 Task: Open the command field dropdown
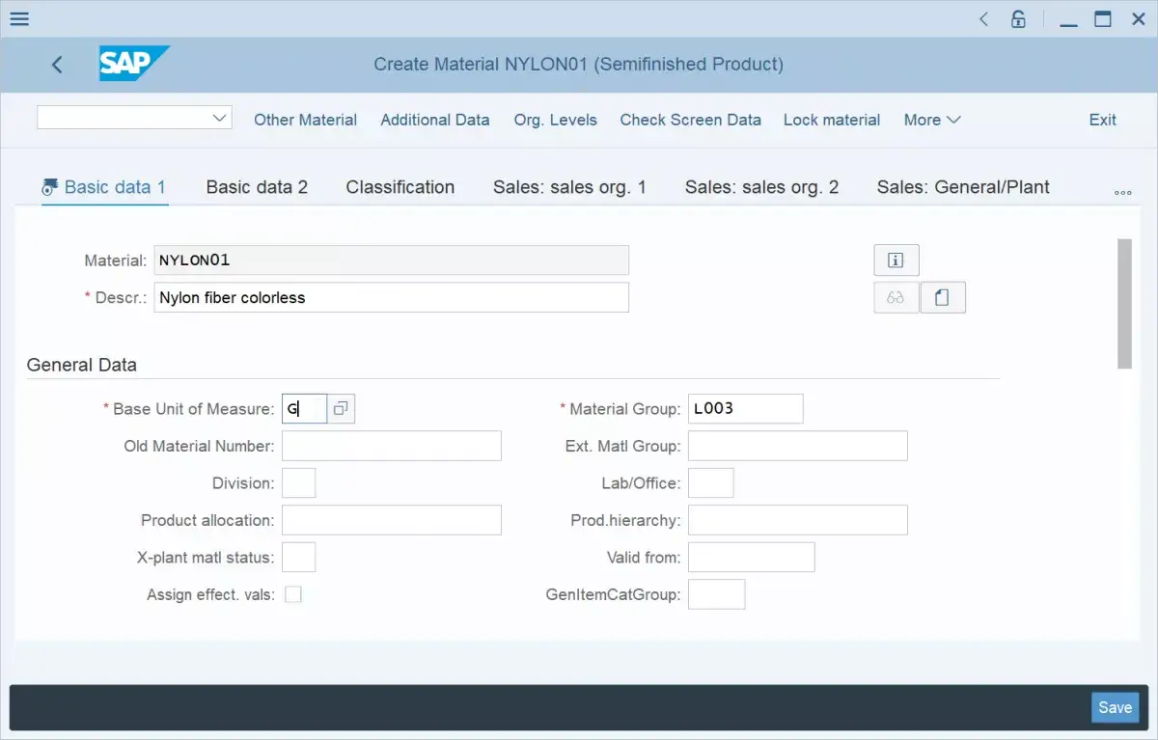[x=219, y=118]
